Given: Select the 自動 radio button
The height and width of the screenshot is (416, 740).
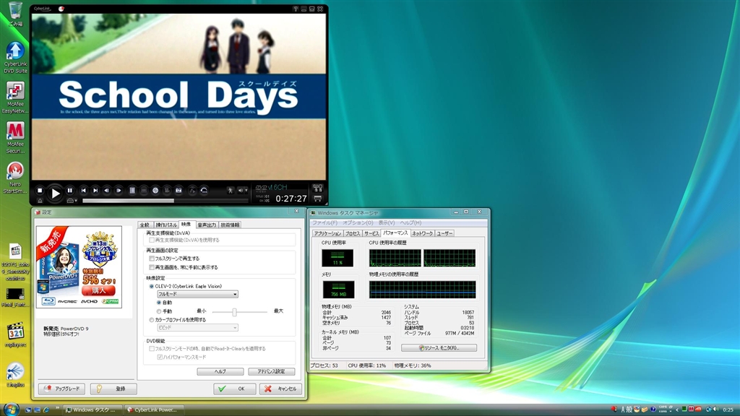Looking at the screenshot, I should (x=159, y=303).
